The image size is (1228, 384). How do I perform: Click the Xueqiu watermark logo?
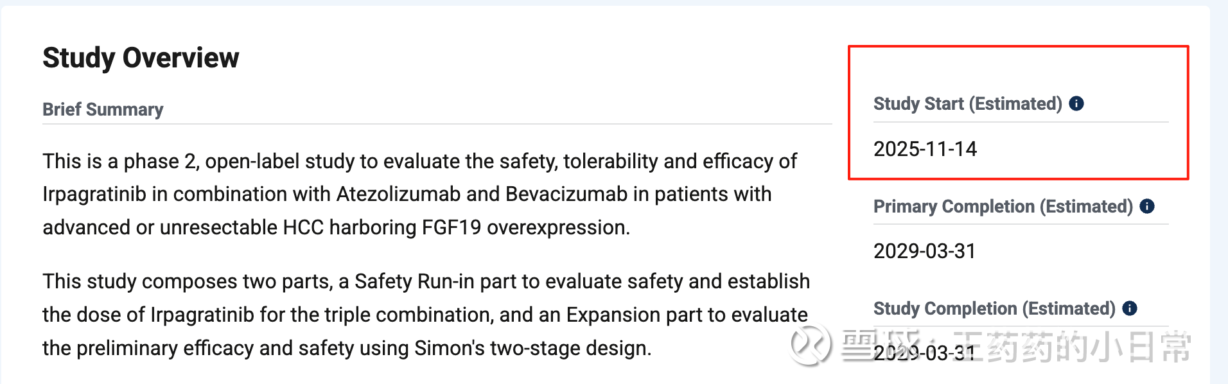810,344
